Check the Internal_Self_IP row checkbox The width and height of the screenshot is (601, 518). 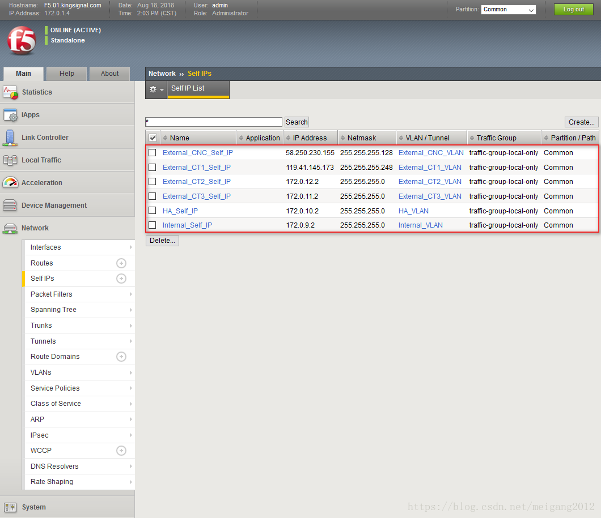153,225
